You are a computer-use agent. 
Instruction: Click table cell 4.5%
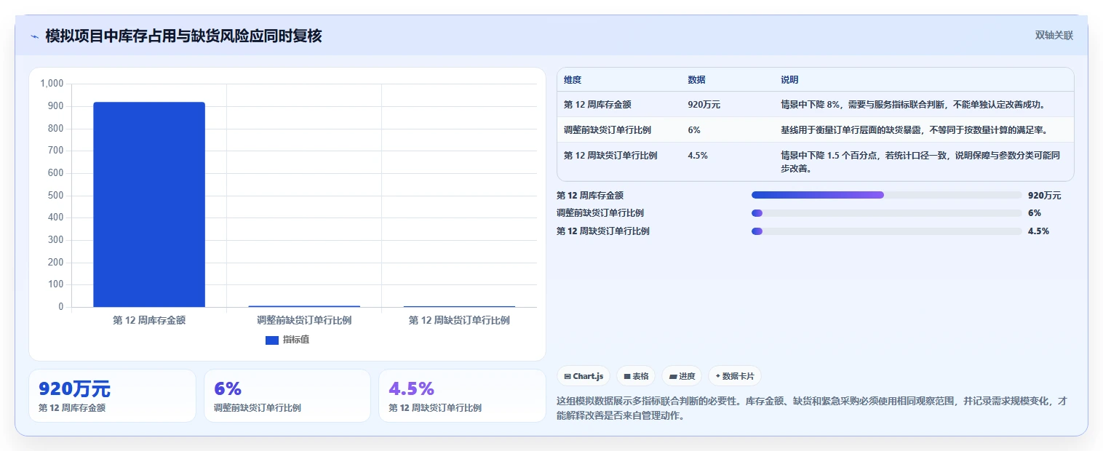[697, 156]
